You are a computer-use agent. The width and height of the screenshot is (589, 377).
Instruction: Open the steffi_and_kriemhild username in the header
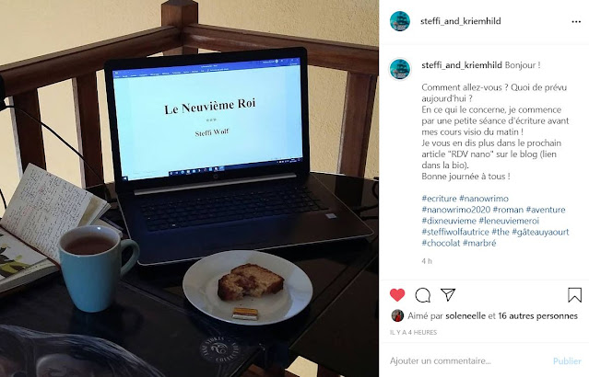coord(461,21)
